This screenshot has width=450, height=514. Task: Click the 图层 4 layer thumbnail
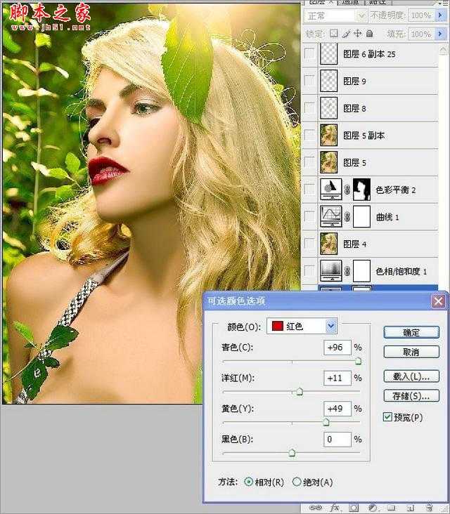coord(328,244)
